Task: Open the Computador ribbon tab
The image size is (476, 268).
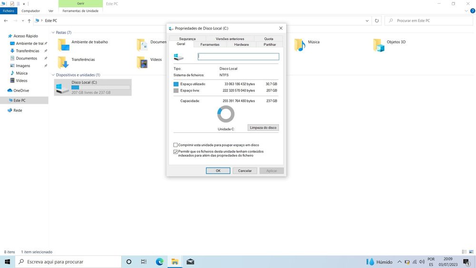Action: (30, 10)
